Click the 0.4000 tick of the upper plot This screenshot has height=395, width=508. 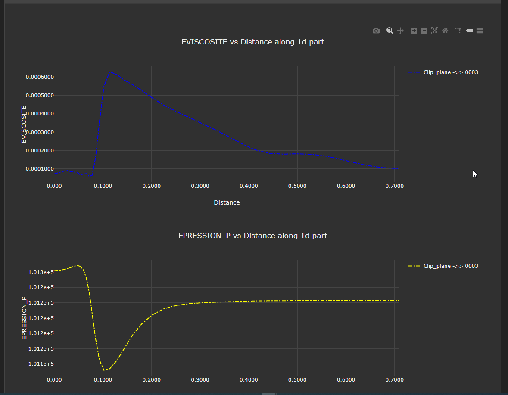249,186
